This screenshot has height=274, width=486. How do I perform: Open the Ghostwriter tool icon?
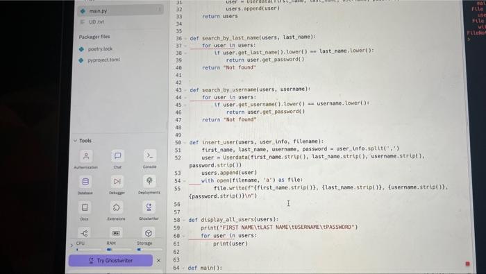click(x=149, y=207)
